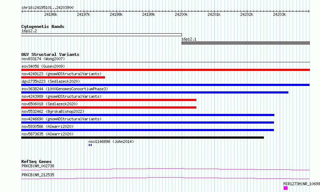The image size is (320, 192).
Task: Click the 16p12.1 gray cytogenetic band
Action: click(x=246, y=43)
